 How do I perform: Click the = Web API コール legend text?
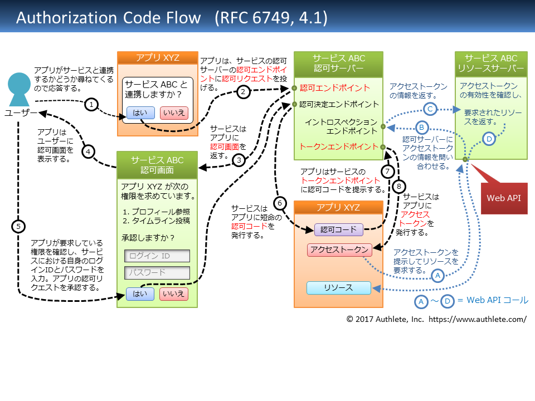click(493, 300)
